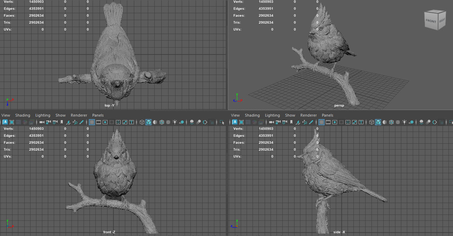This screenshot has width=453, height=236.
Task: Click 'top -Y' camera label
Action: tap(109, 105)
